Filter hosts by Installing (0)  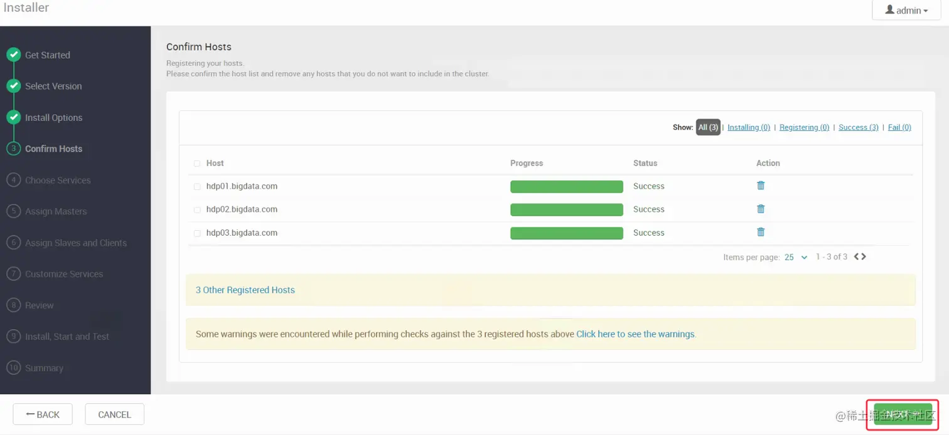[x=749, y=127]
